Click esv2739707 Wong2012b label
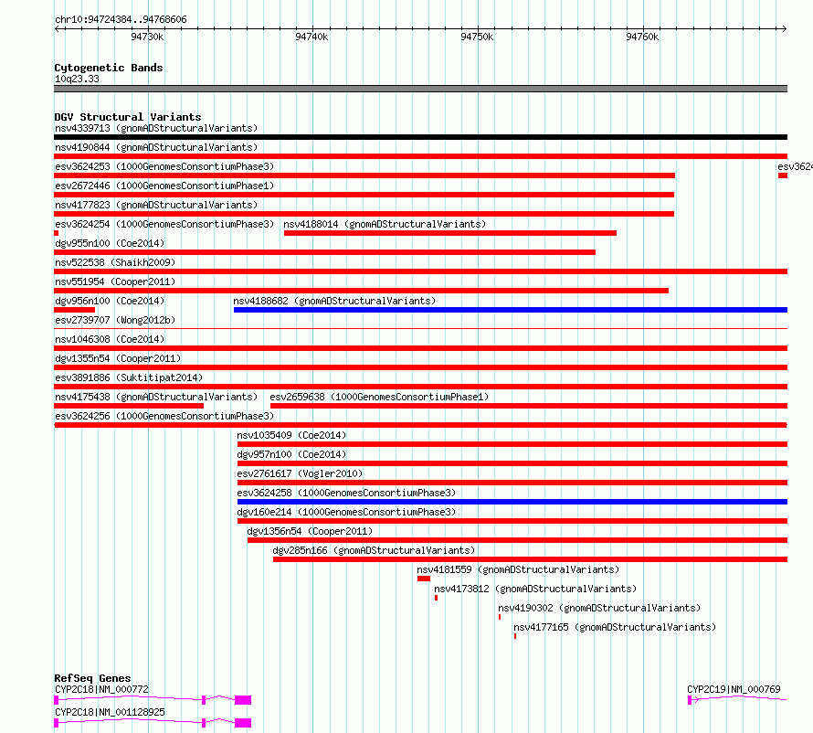The width and height of the screenshot is (813, 733). click(x=115, y=320)
